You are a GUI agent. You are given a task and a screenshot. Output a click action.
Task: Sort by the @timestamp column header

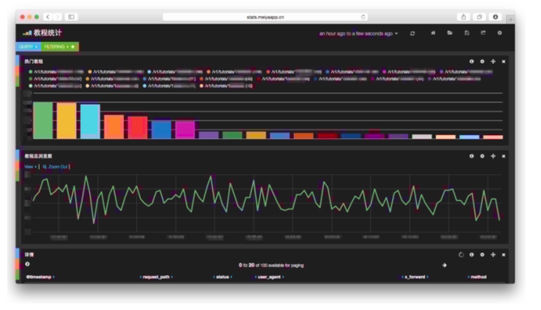(x=40, y=277)
